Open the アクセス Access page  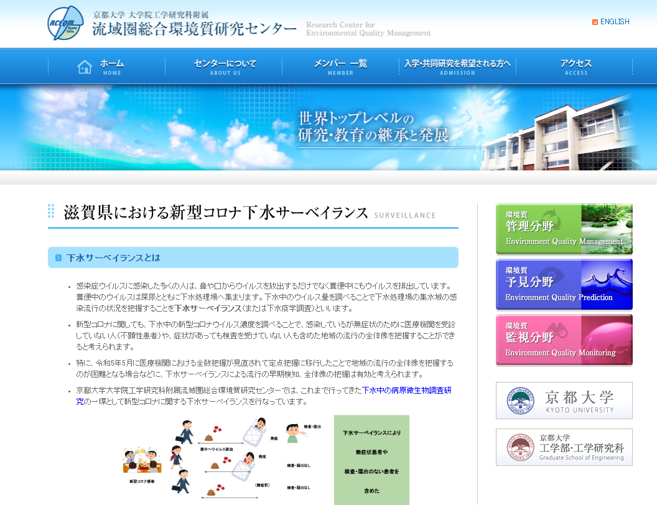pyautogui.click(x=575, y=67)
